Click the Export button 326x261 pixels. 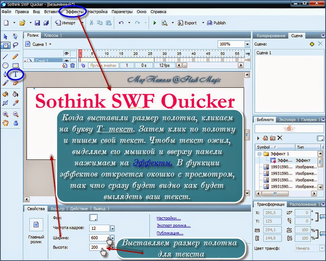[x=187, y=23]
